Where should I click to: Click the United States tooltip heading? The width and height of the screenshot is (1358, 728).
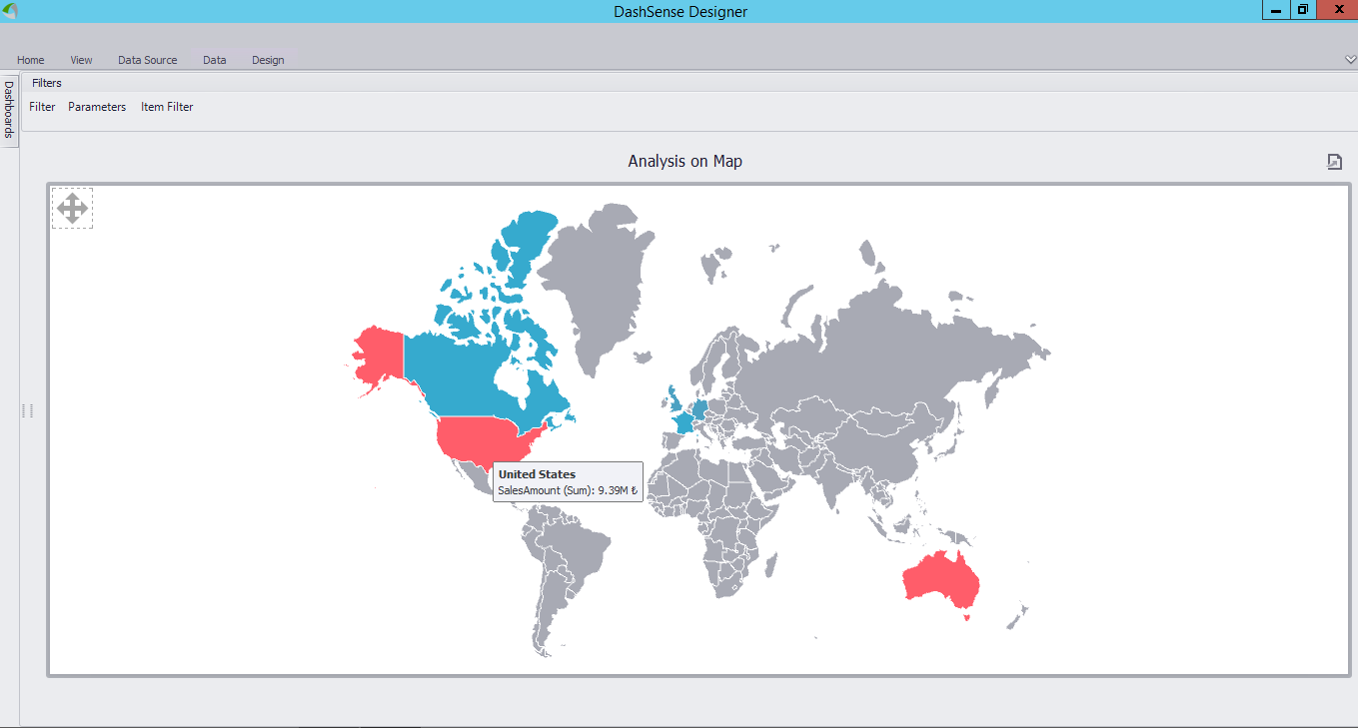click(537, 474)
